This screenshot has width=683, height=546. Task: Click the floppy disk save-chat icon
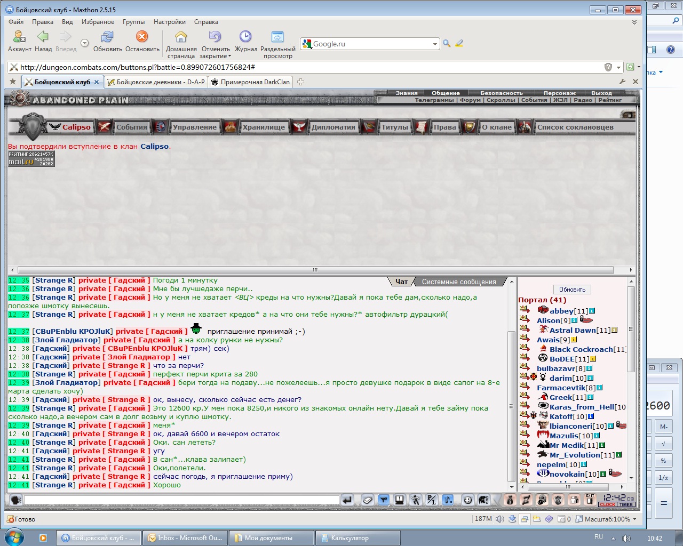click(x=399, y=500)
